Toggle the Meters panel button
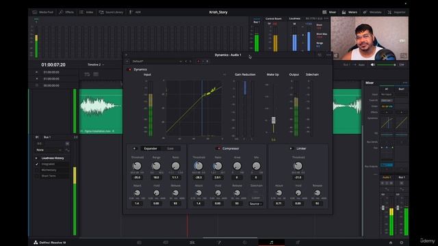The width and height of the screenshot is (438, 246). 350,12
